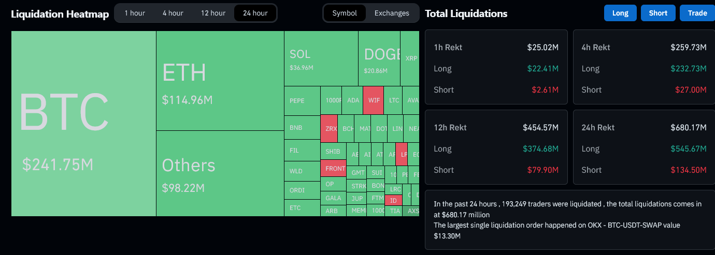Click the red FRONT tile
The width and height of the screenshot is (715, 255).
click(x=335, y=169)
